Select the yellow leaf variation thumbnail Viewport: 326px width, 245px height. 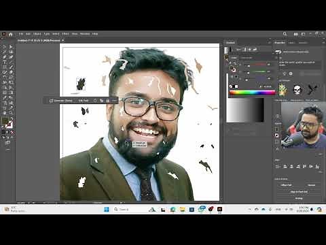(x=283, y=90)
